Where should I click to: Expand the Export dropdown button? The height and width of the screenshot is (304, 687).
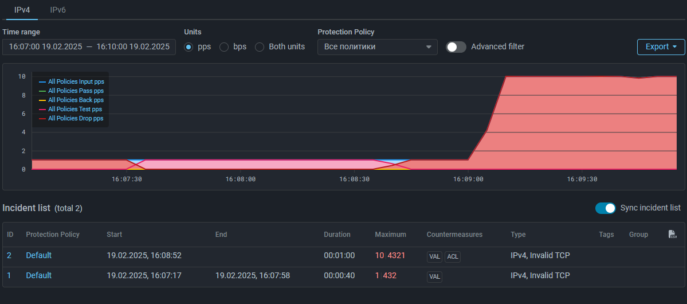(661, 47)
